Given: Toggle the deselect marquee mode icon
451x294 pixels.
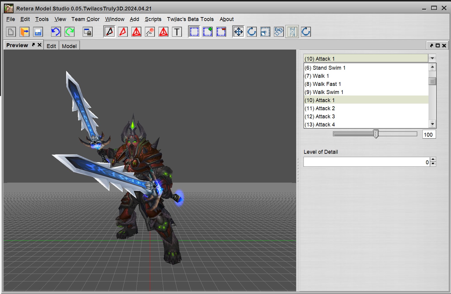Looking at the screenshot, I should tap(221, 32).
